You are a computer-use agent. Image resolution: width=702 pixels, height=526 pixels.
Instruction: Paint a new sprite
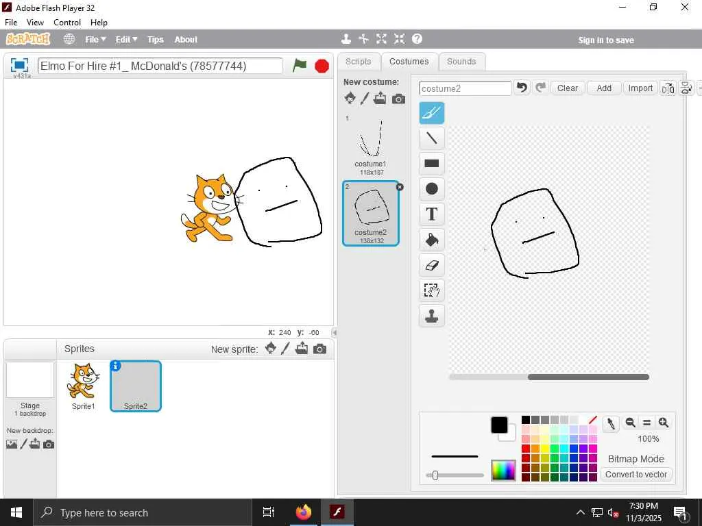[x=286, y=349]
